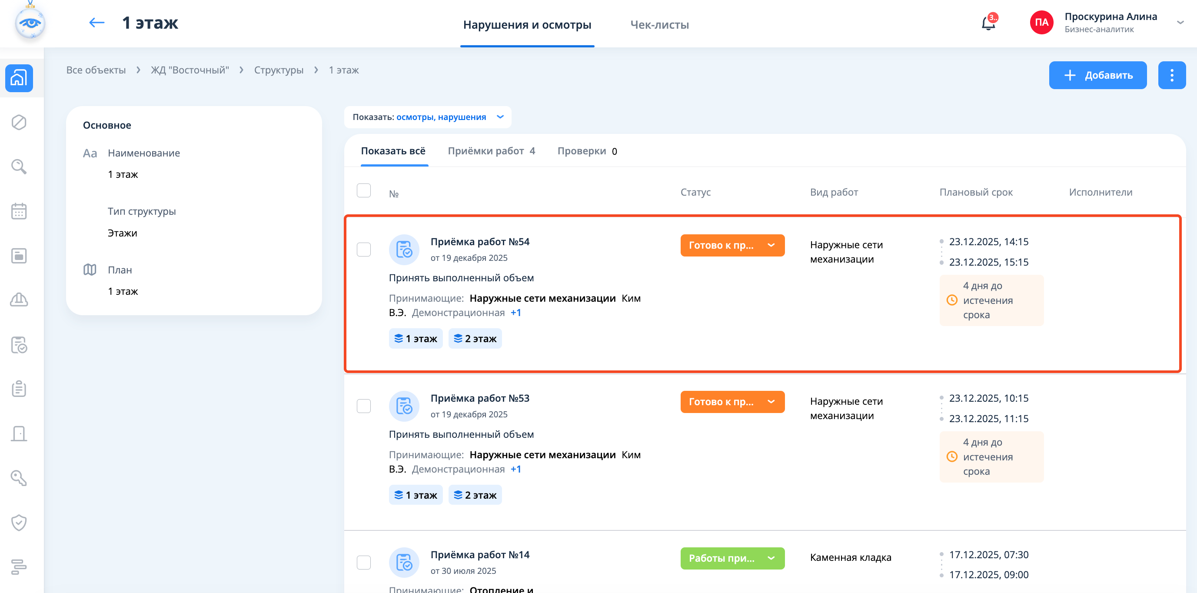Select the Приёмки работ tab
This screenshot has height=593, width=1197.
pos(491,151)
